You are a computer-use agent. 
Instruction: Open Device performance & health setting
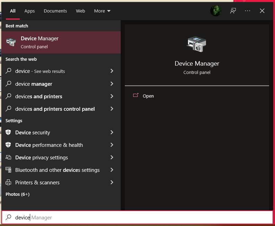pos(49,145)
